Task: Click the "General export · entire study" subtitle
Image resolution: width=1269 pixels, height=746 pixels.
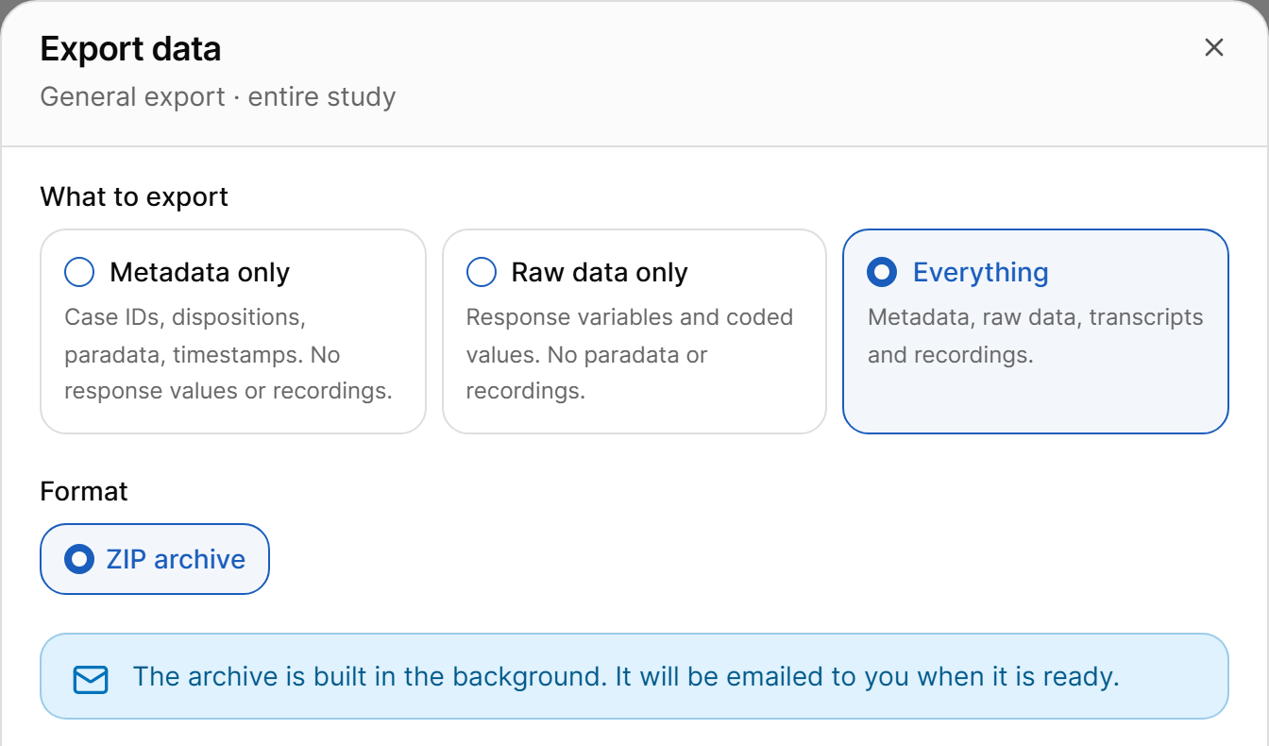Action: tap(218, 97)
